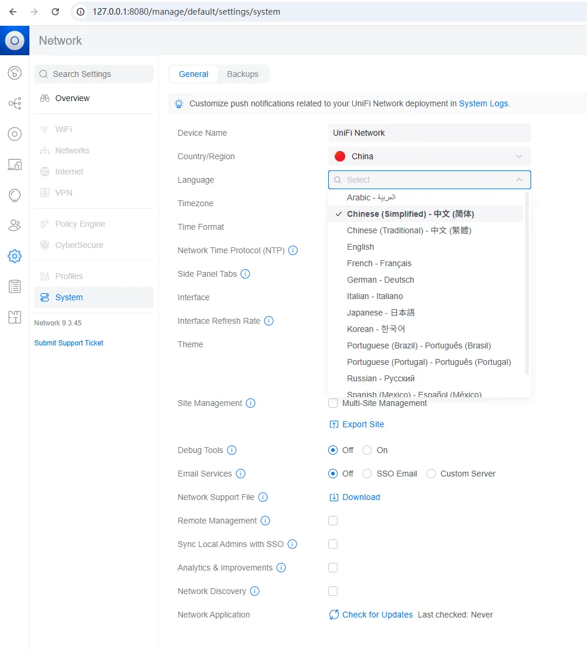Switch to the General tab
Image resolution: width=587 pixels, height=651 pixels.
pos(194,74)
